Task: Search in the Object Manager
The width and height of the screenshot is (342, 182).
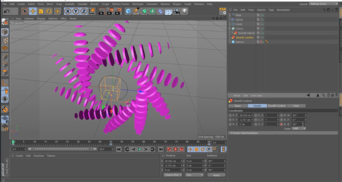Action: (324, 10)
